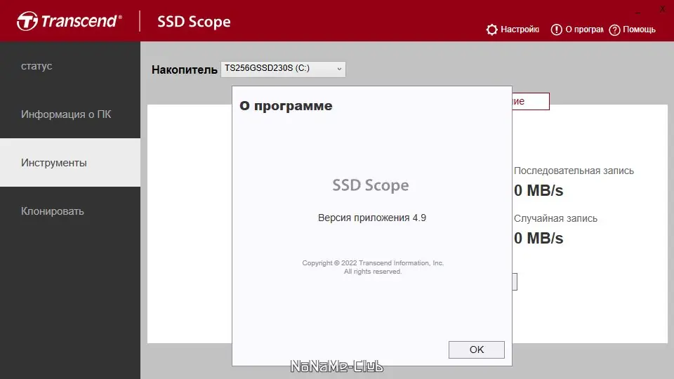Click the 0 MB/s sequential write value
The height and width of the screenshot is (379, 674).
538,190
